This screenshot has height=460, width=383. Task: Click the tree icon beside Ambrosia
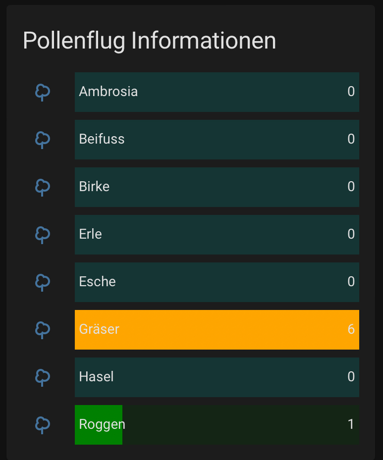43,92
